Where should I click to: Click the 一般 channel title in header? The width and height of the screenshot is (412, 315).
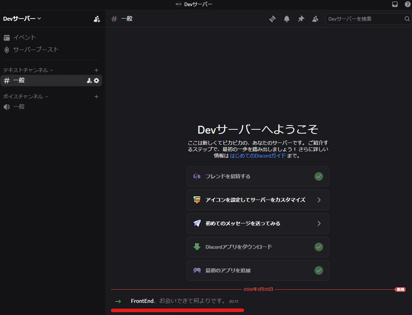[127, 19]
